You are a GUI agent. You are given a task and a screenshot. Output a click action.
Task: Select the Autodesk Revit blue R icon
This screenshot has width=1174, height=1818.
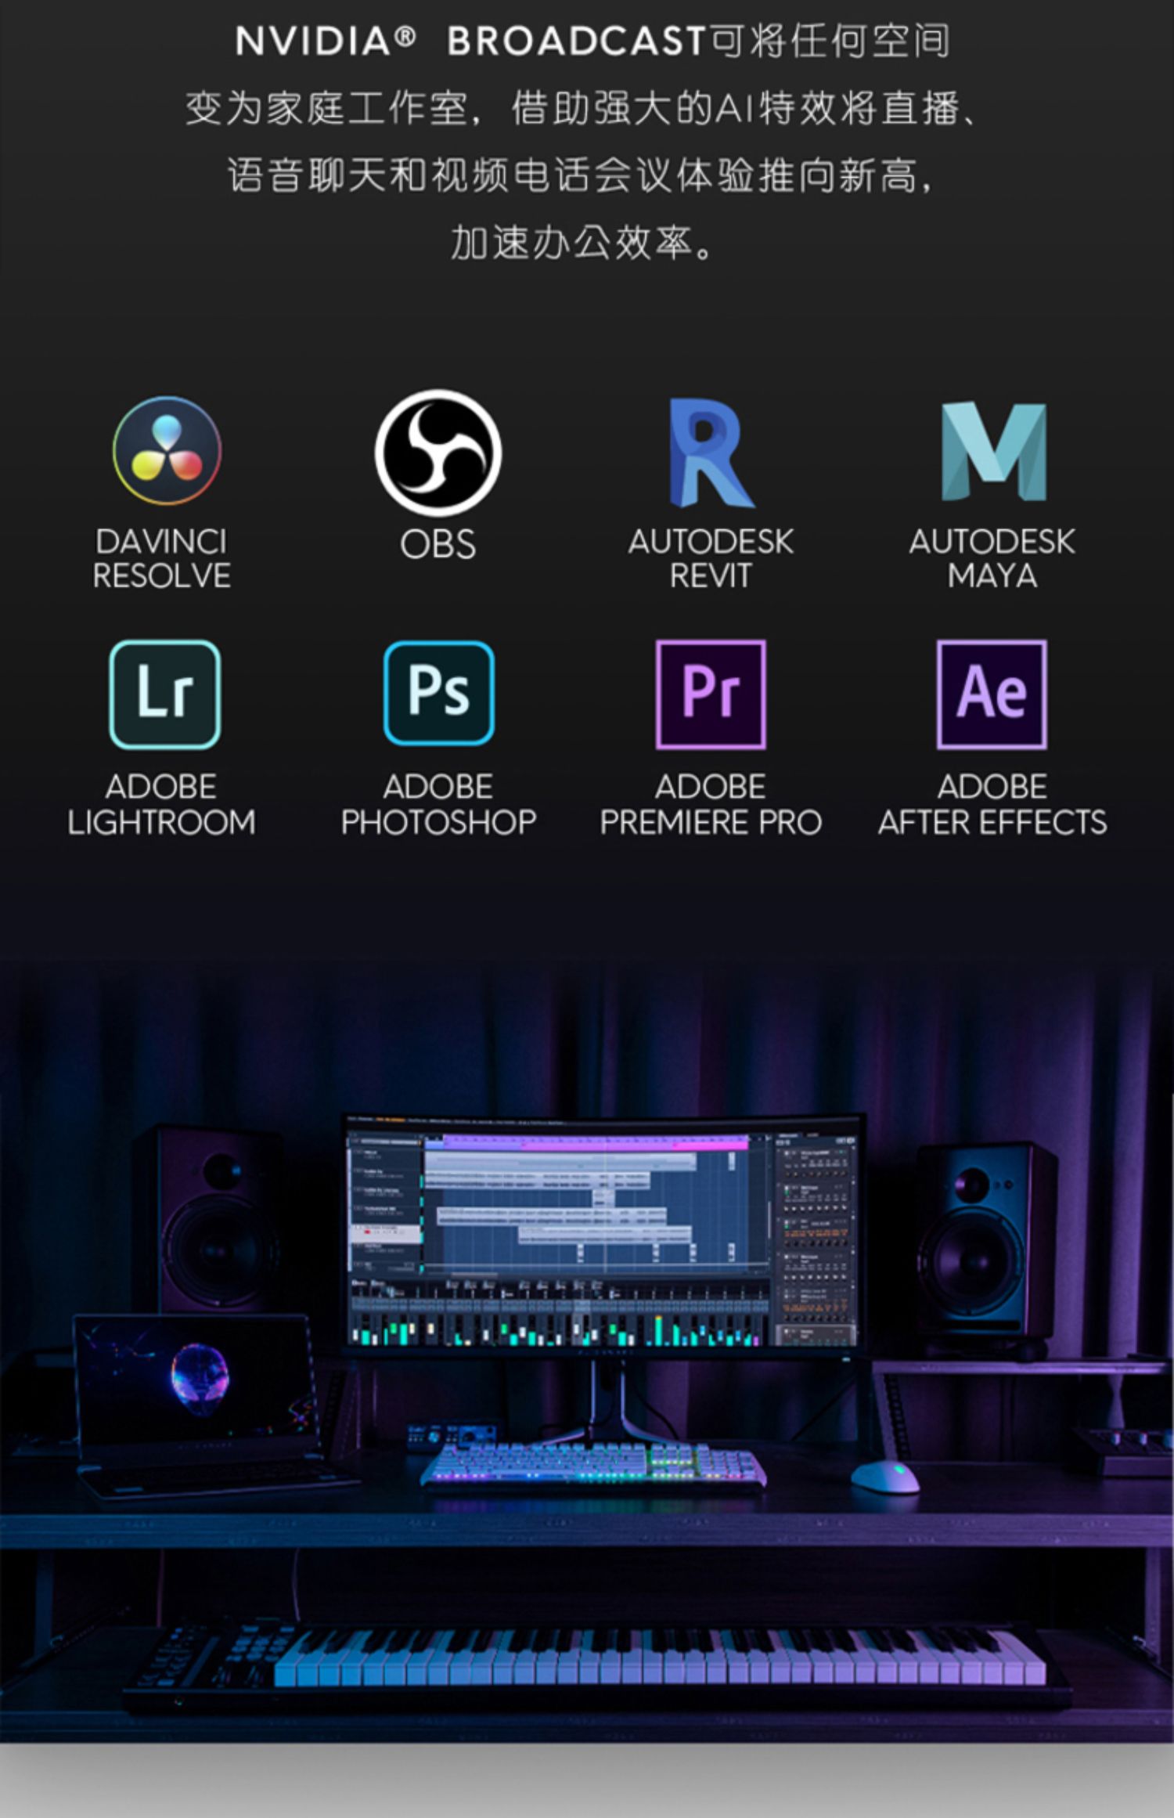point(710,453)
